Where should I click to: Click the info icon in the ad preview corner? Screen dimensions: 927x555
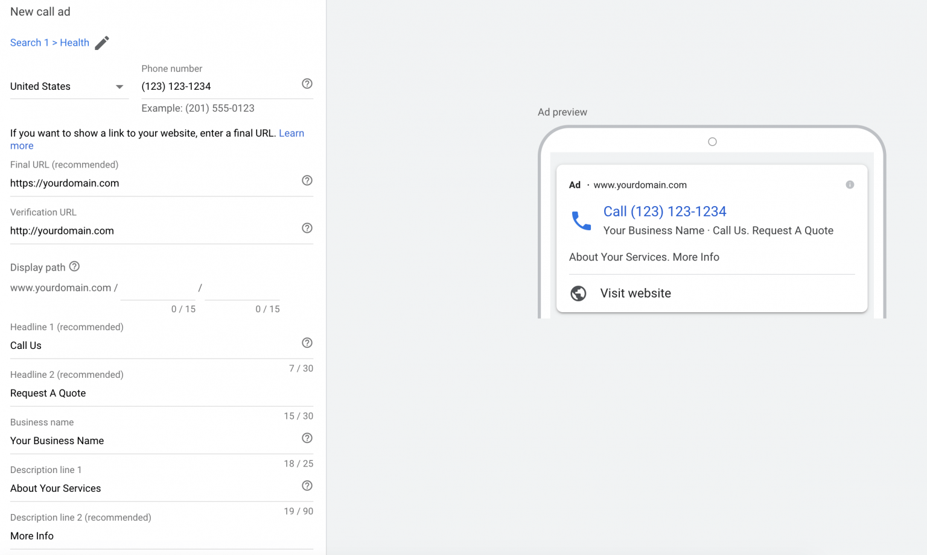click(850, 184)
